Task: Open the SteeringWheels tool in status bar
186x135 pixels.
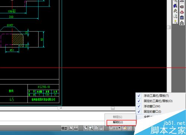Action: [96, 128]
